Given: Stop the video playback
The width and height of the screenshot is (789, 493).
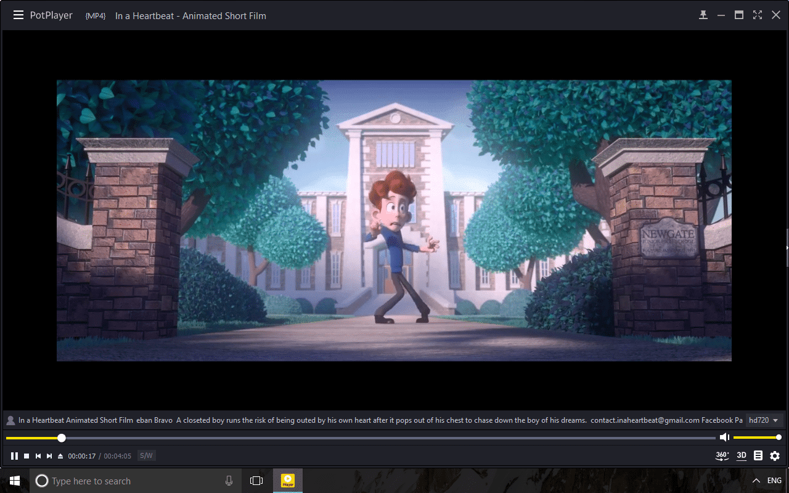Looking at the screenshot, I should 27,456.
